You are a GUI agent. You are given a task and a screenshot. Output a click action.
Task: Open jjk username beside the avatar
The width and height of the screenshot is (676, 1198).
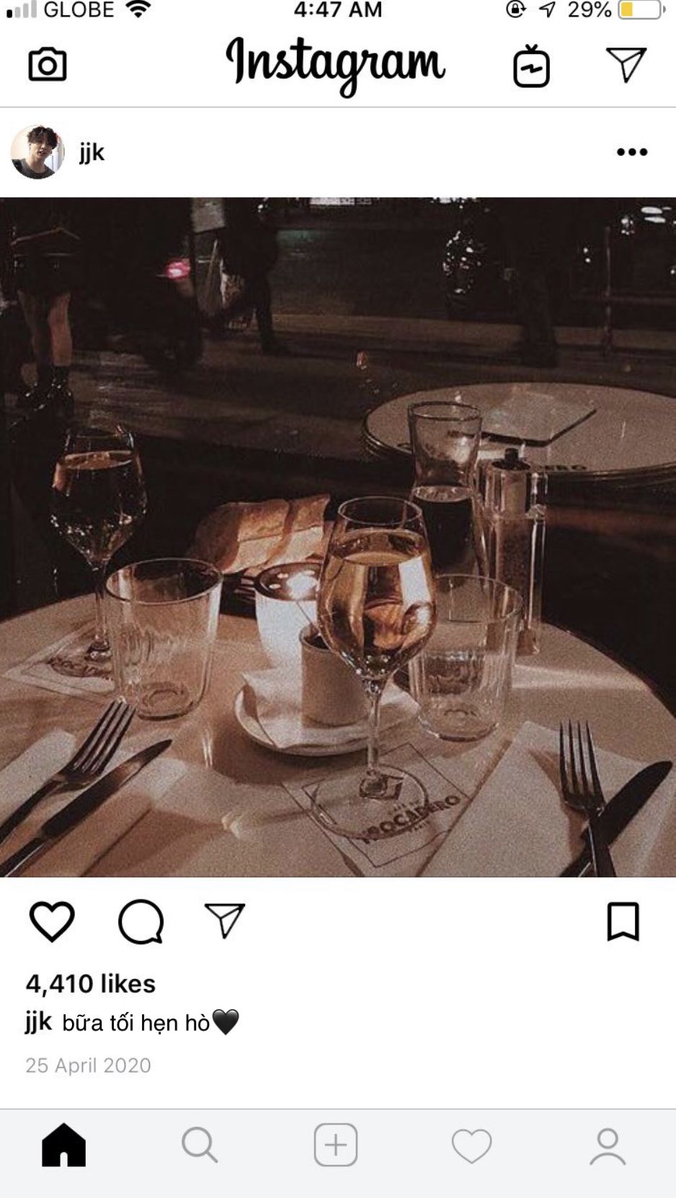pos(92,153)
